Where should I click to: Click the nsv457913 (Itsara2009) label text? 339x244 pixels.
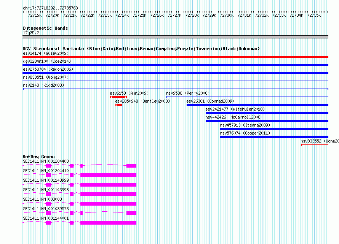245,125
